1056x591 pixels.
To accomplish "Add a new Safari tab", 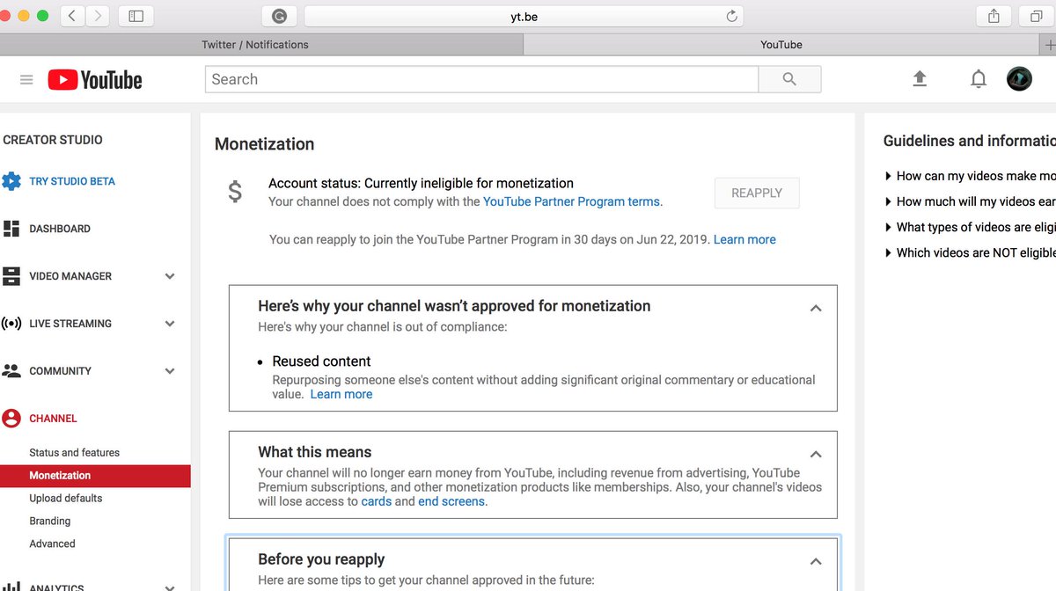I will click(1048, 44).
